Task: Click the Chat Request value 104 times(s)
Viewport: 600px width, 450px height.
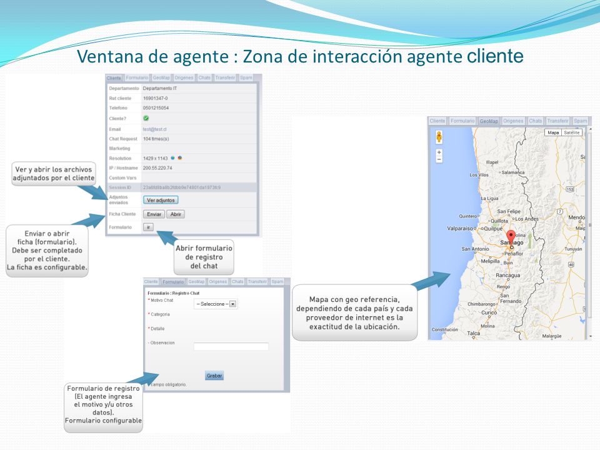Action: pyautogui.click(x=156, y=139)
